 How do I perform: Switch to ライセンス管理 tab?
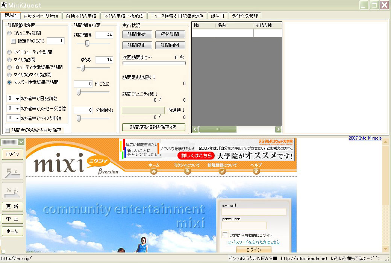coord(245,16)
